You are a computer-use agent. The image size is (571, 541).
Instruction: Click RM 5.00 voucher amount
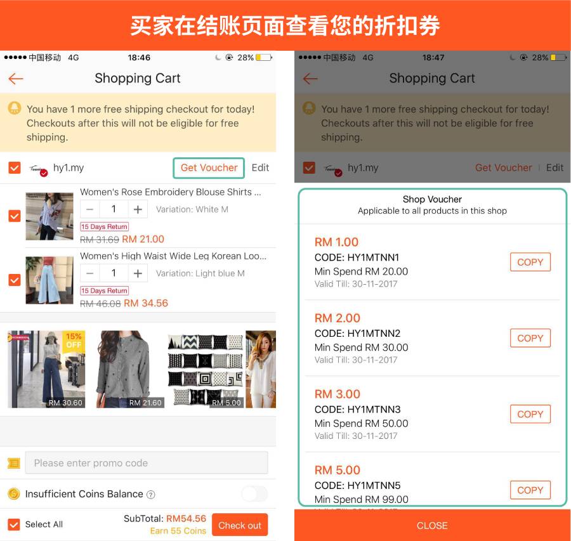click(338, 471)
